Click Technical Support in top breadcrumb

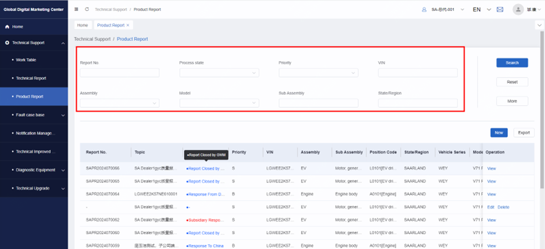[111, 9]
